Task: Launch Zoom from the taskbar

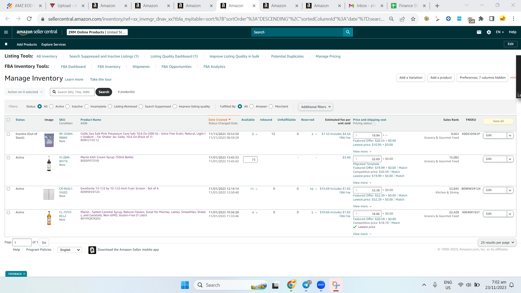Action: click(321, 285)
